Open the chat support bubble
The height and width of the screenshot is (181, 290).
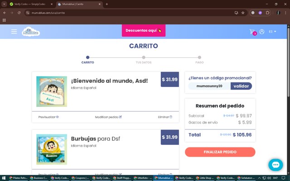[275, 165]
